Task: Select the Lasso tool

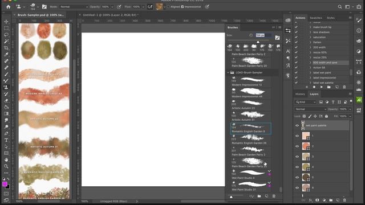Action: click(x=6, y=35)
